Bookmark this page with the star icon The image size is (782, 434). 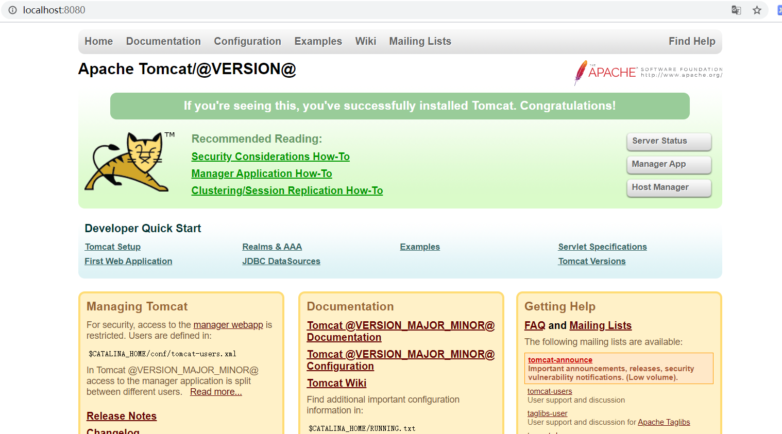(757, 10)
